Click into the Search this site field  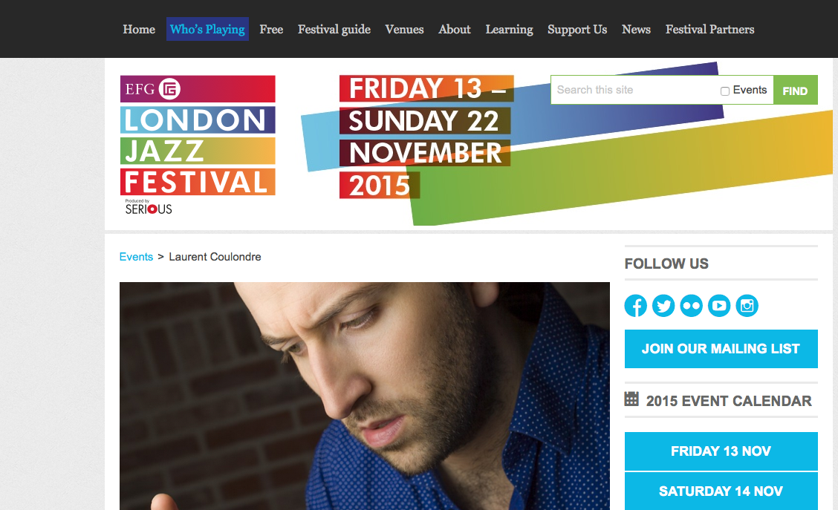coord(635,90)
